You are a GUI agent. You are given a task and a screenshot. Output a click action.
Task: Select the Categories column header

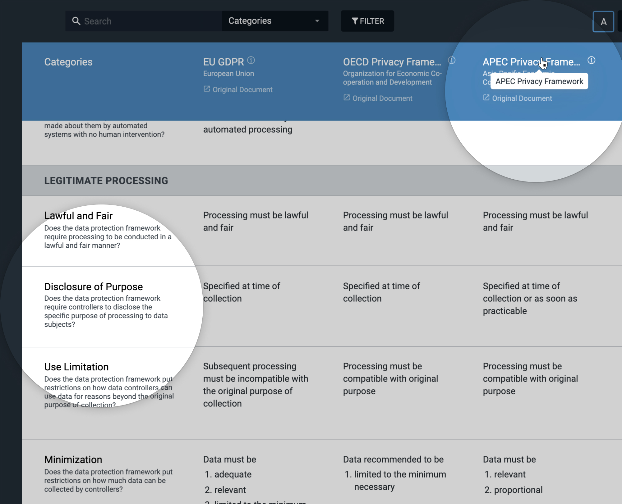pyautogui.click(x=68, y=61)
